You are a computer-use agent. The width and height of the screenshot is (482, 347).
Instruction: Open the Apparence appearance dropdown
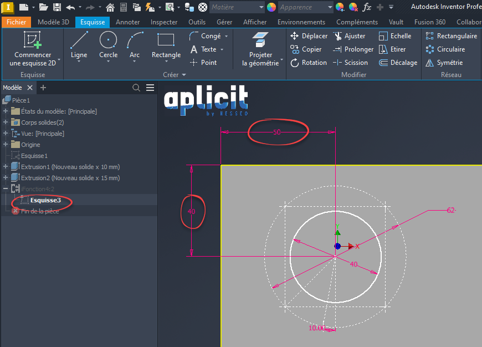pyautogui.click(x=306, y=7)
